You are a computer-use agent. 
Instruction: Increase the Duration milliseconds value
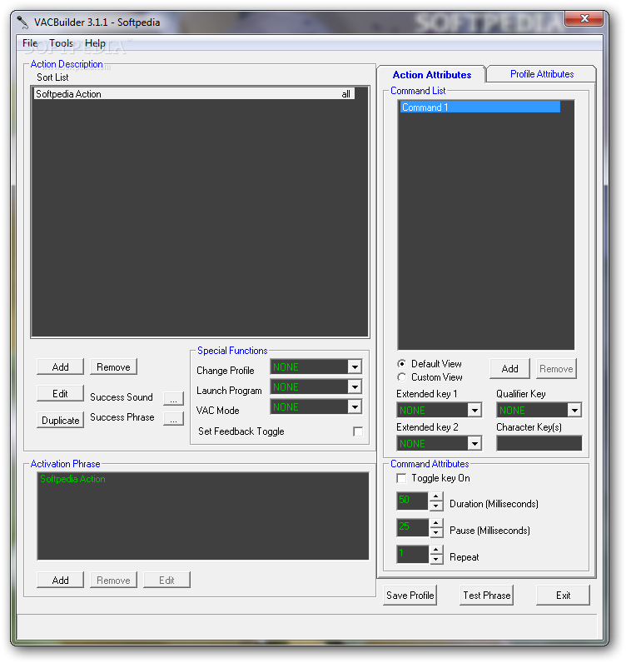(x=436, y=496)
